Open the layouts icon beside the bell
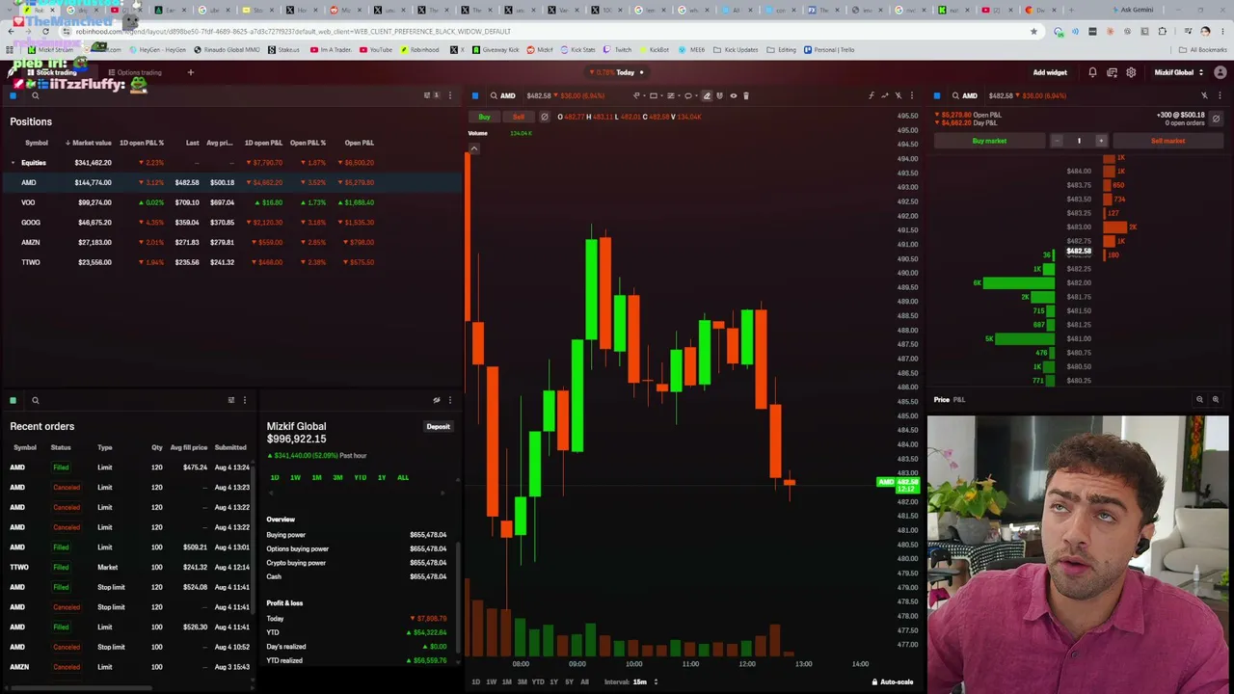1234x694 pixels. click(x=1112, y=72)
